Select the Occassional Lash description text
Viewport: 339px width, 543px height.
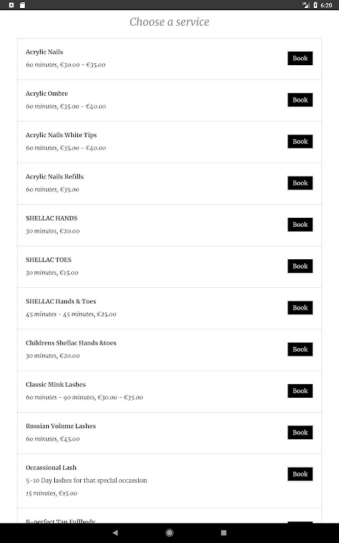[x=86, y=481]
